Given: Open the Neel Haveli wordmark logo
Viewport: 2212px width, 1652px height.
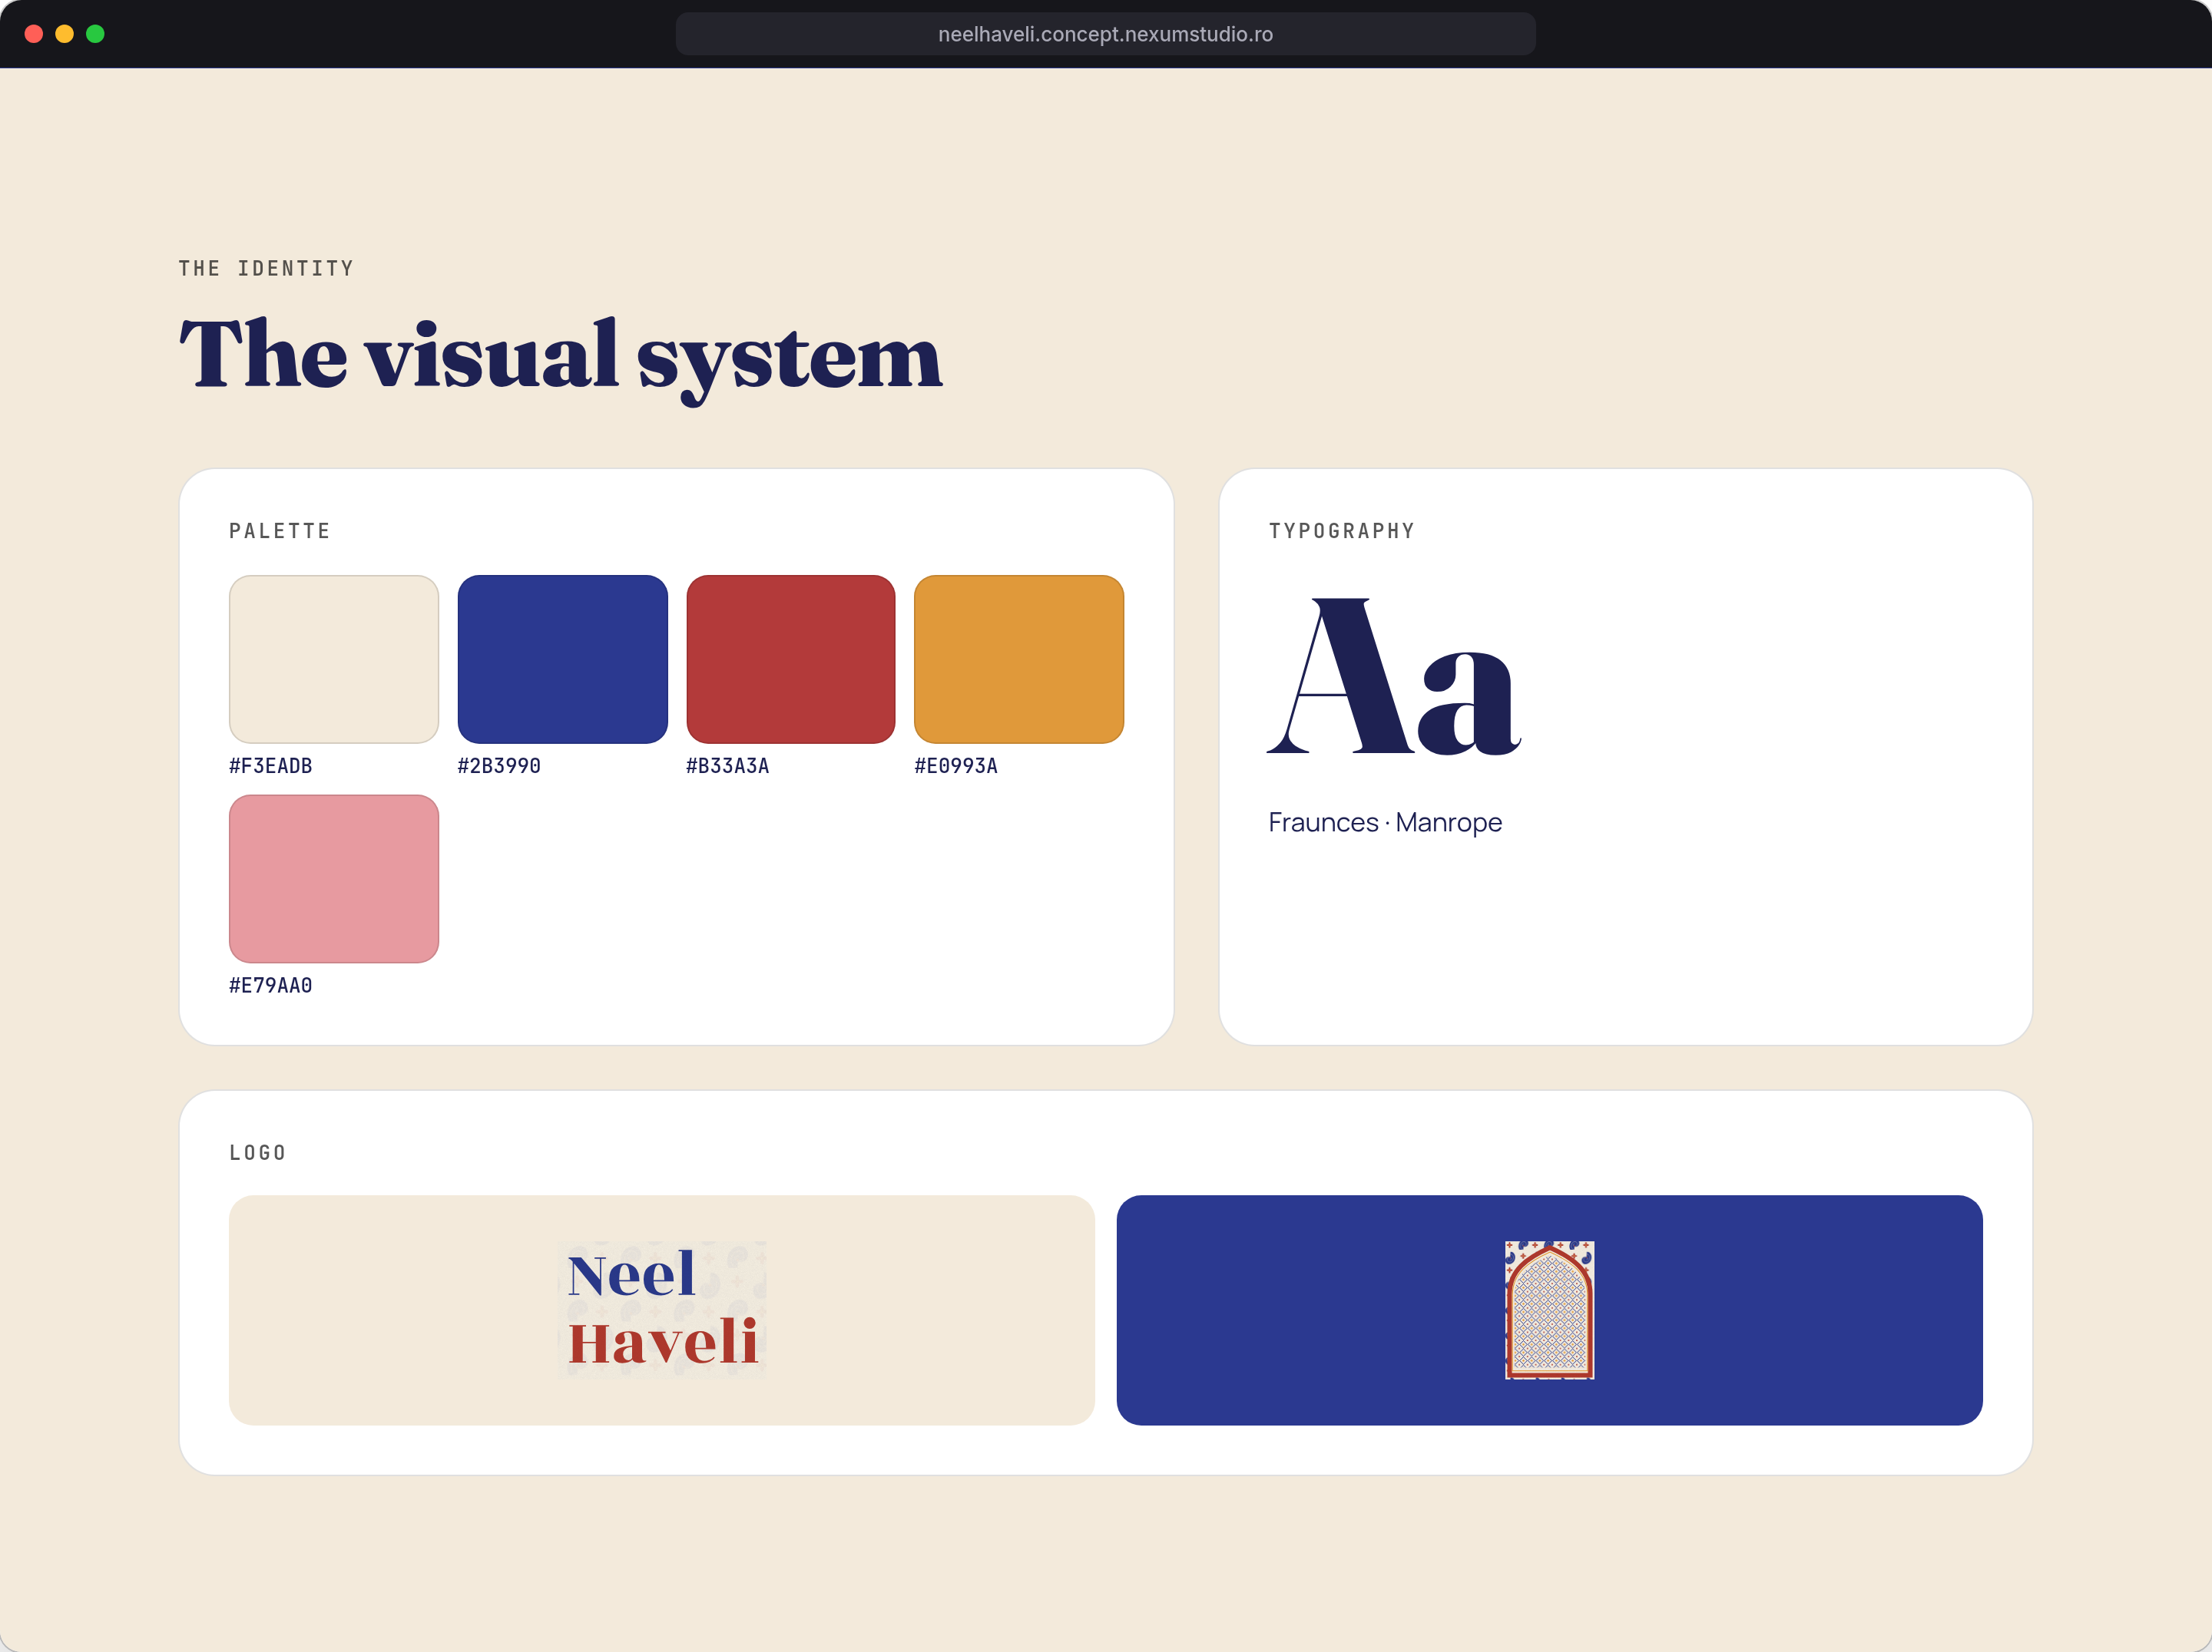Looking at the screenshot, I should pos(662,1309).
